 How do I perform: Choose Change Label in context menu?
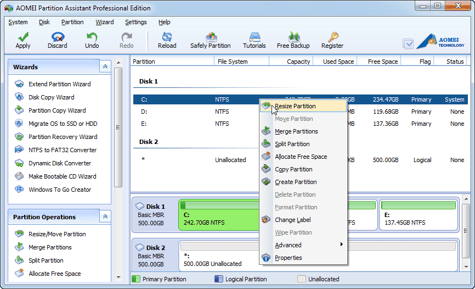click(x=303, y=220)
